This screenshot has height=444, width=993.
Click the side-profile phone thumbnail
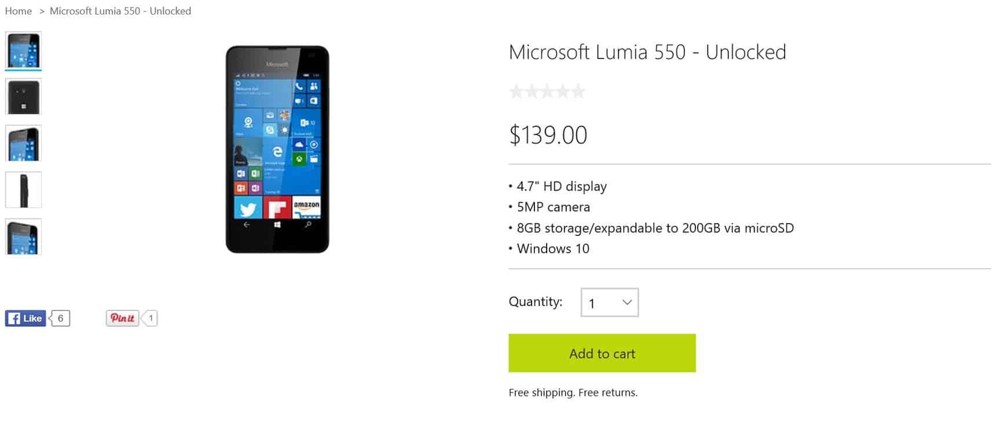pyautogui.click(x=23, y=189)
